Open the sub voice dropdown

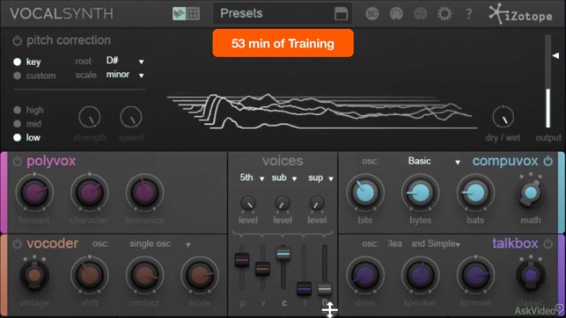tap(284, 178)
